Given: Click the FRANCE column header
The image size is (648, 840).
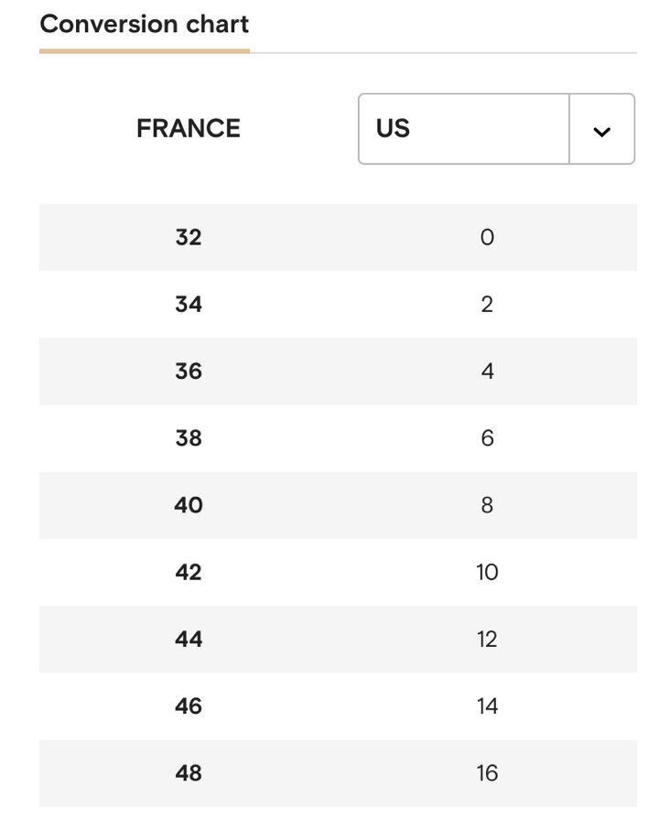Looking at the screenshot, I should 189,129.
